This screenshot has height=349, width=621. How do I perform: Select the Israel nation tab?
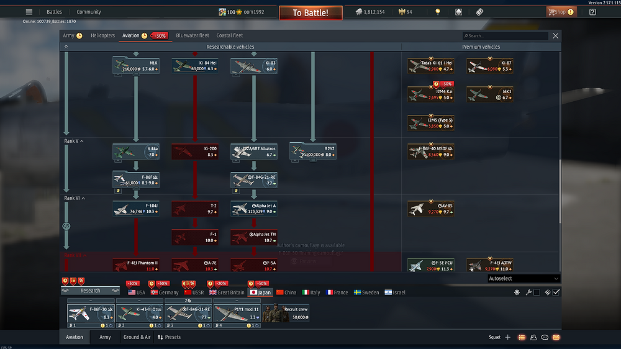coord(395,292)
